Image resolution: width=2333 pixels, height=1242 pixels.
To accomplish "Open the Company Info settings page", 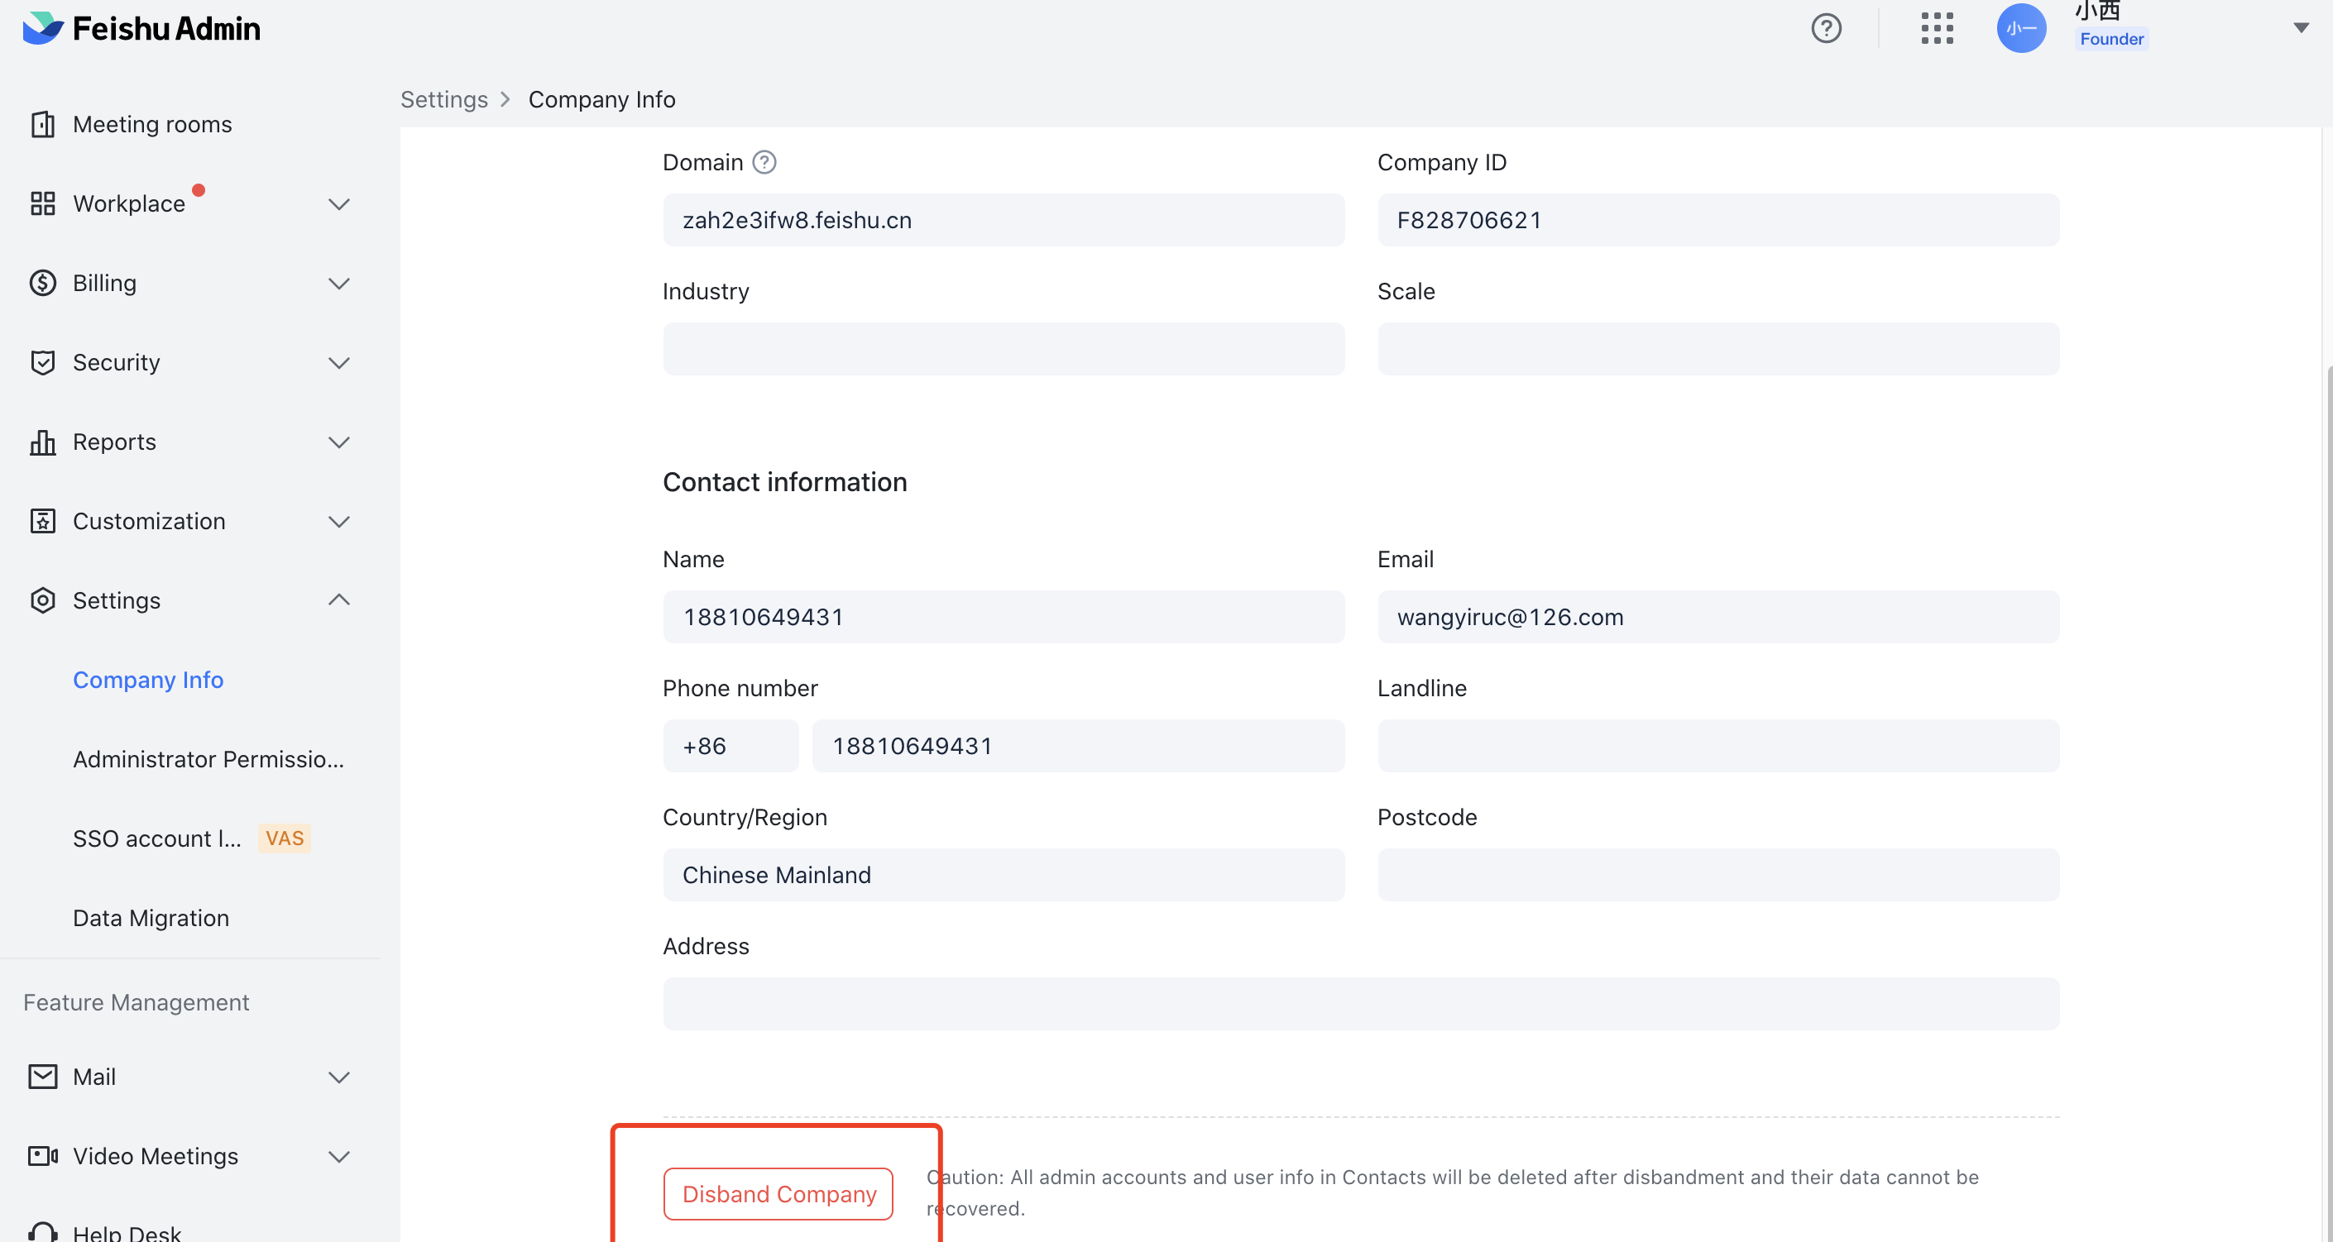I will [x=147, y=680].
